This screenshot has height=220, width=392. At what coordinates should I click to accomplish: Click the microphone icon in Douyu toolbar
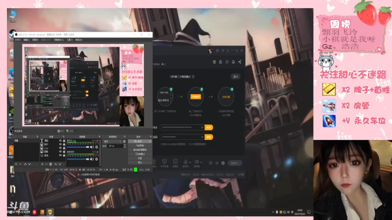[186, 162]
